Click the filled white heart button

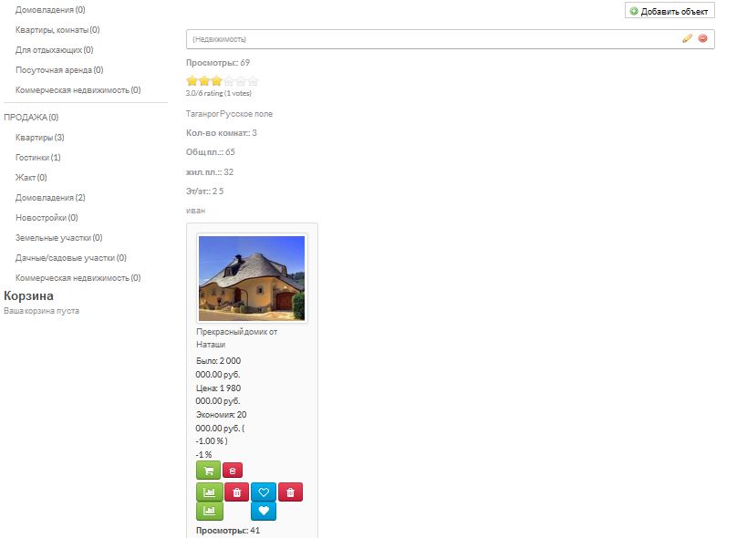[x=264, y=512]
